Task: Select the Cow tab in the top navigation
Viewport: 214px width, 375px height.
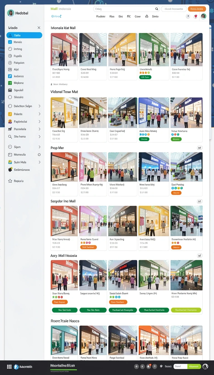Action: (x=138, y=16)
